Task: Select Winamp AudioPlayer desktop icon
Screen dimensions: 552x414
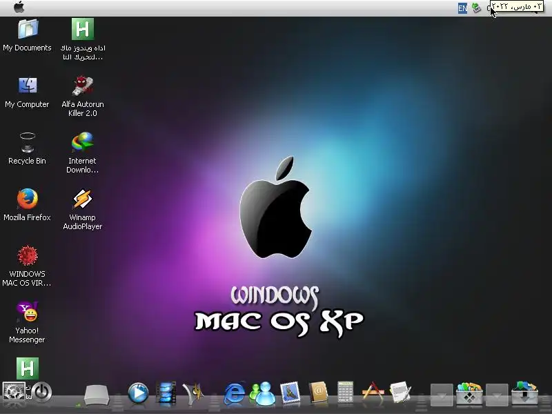Action: click(x=83, y=199)
